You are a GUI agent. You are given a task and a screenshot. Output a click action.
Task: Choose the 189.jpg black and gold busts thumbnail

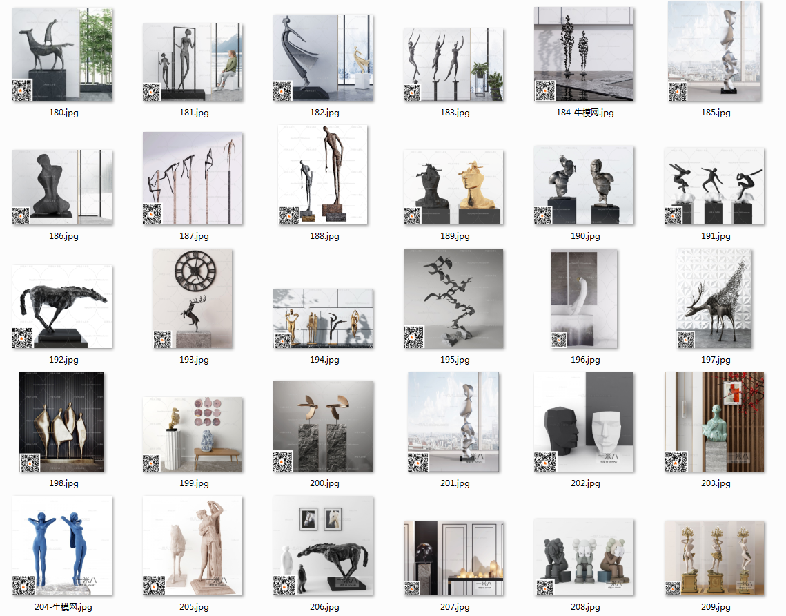click(x=453, y=186)
